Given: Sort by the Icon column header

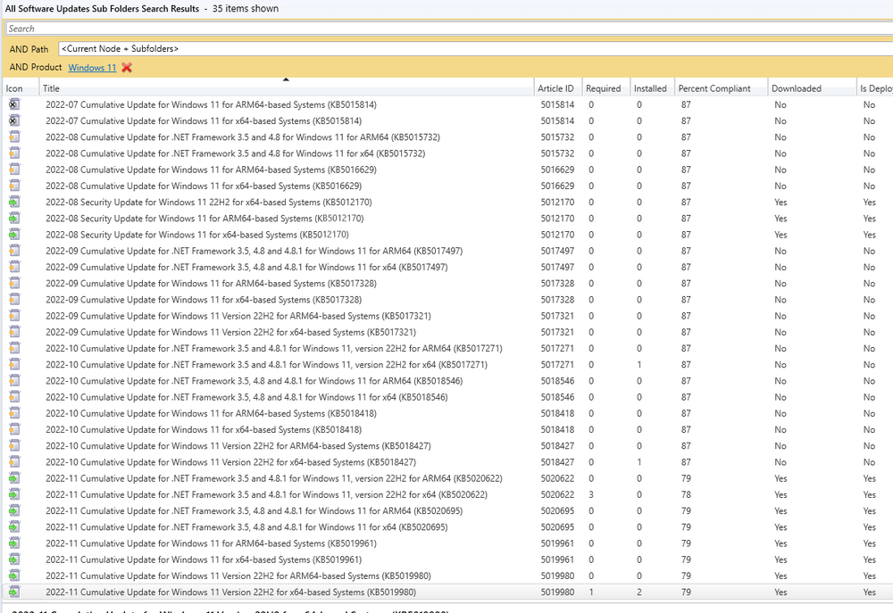Looking at the screenshot, I should pos(21,88).
